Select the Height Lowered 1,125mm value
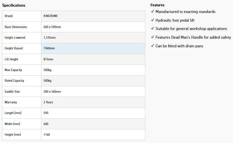Screen dimensions: 233x143 [x=50, y=38]
